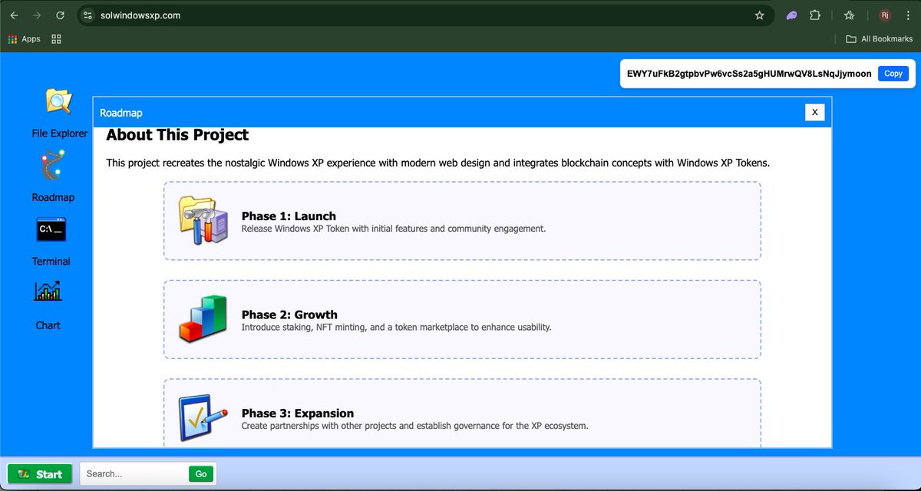Click the staking and NFT minting description

coord(397,327)
